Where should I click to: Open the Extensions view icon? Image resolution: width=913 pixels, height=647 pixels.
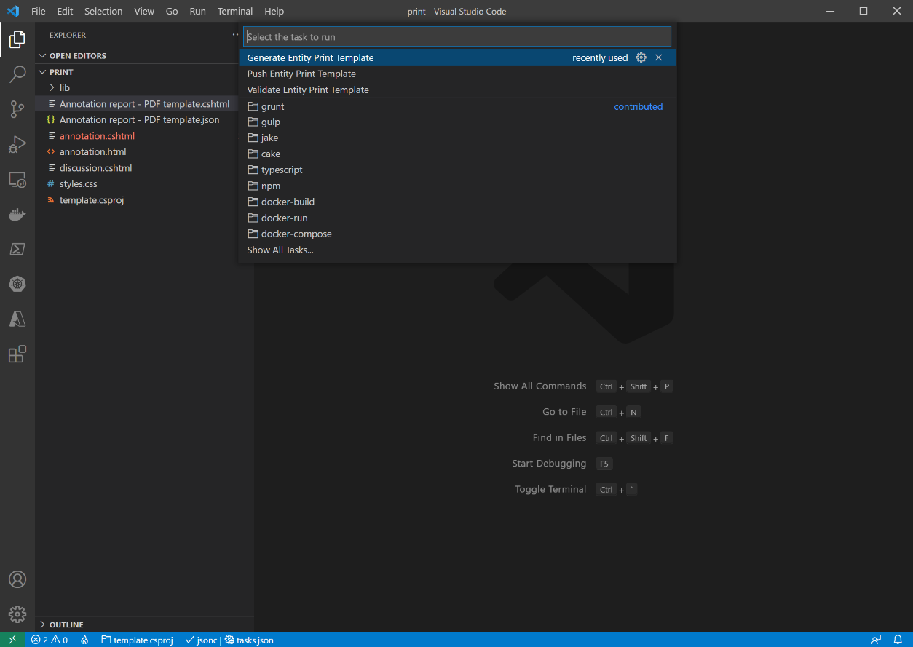pos(17,354)
